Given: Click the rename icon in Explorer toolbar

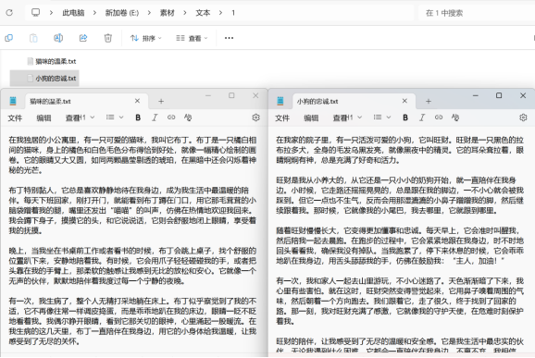Looking at the screenshot, I should point(58,38).
